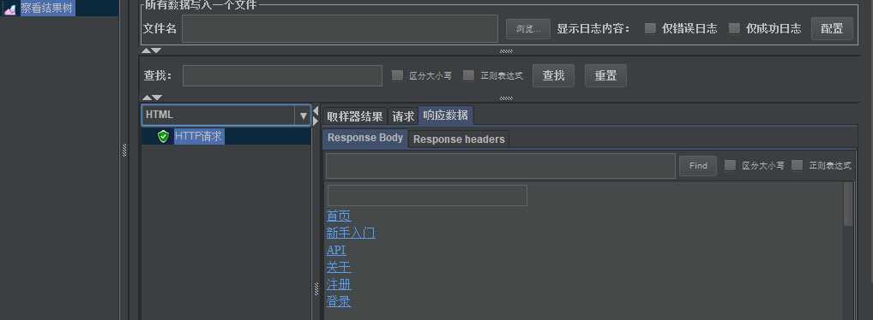Toggle the split-pane arrows beside 取样器结果
Image resolution: width=873 pixels, height=320 pixels.
click(316, 116)
